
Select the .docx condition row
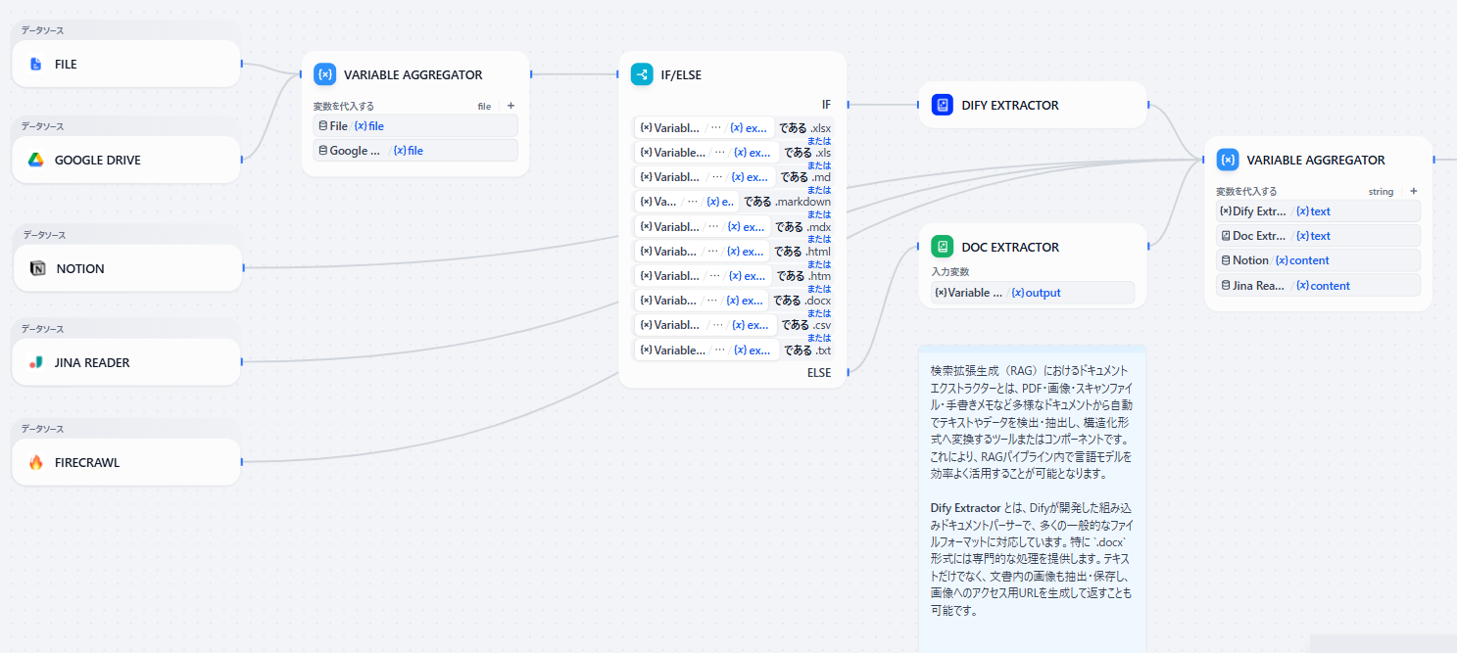(x=733, y=301)
